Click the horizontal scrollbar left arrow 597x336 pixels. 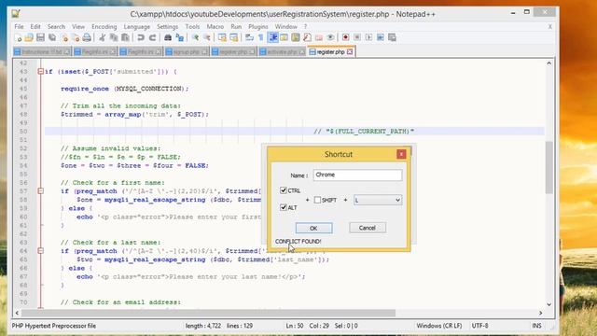[17, 313]
